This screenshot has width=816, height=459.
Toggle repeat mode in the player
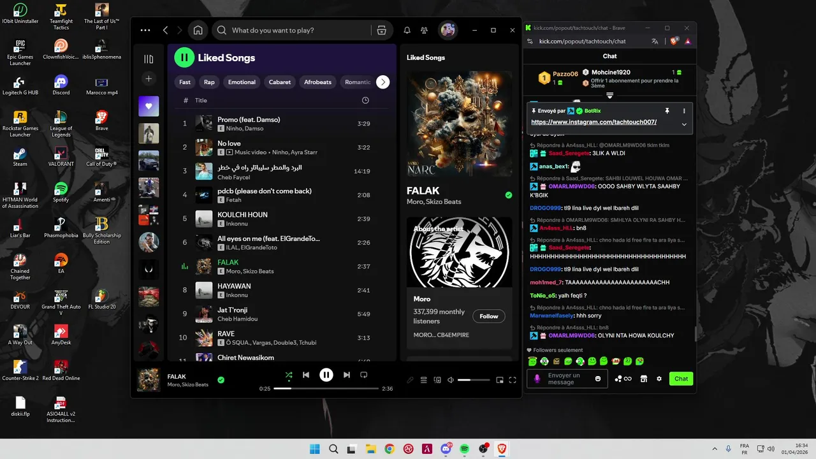point(364,375)
